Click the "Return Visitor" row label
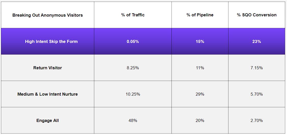This screenshot has width=287, height=135. (47, 68)
